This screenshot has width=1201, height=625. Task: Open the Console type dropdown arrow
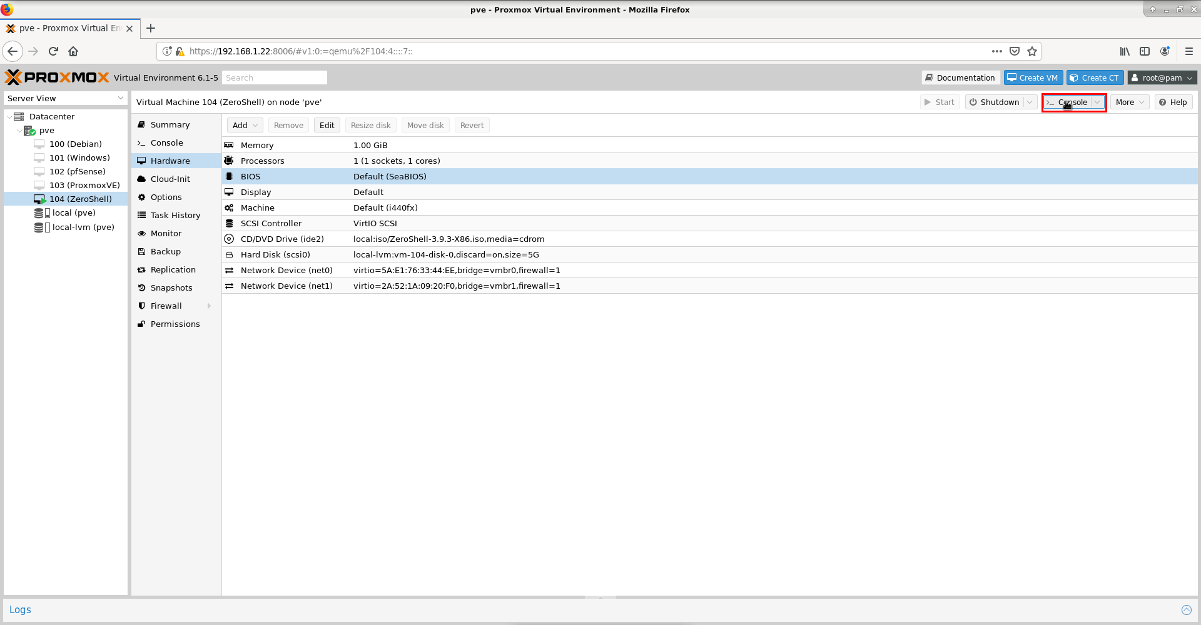[x=1097, y=102]
